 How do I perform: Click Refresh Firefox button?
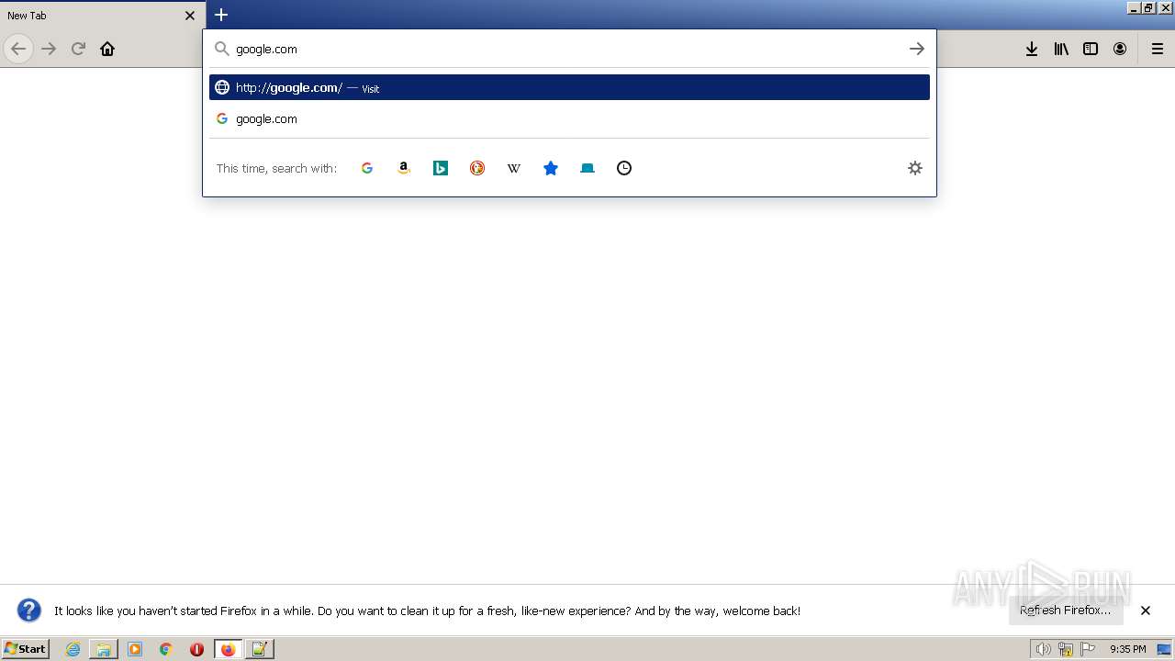click(1066, 611)
